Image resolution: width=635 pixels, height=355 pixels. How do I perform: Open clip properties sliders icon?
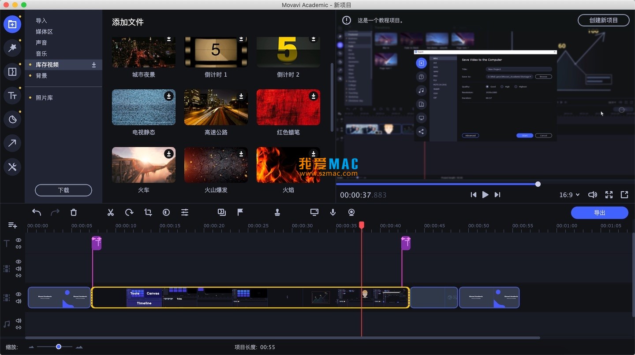[185, 212]
